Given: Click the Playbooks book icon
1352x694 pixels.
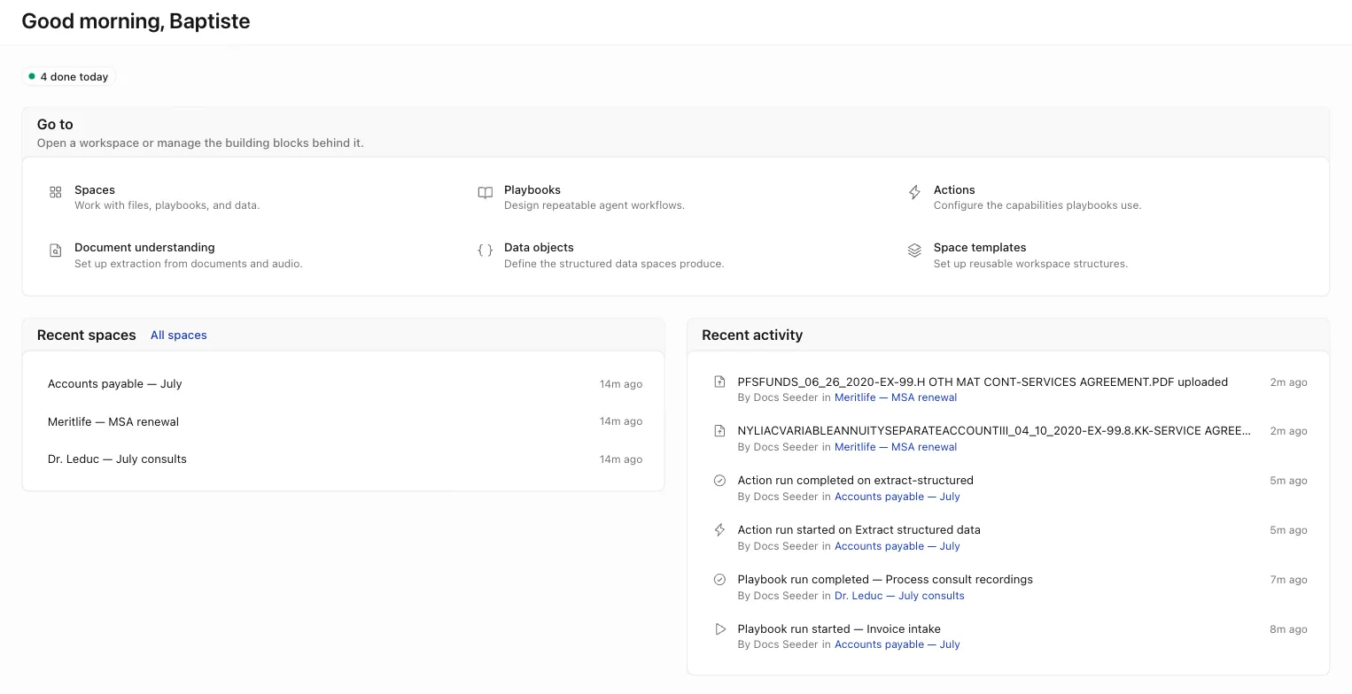Looking at the screenshot, I should coord(485,192).
